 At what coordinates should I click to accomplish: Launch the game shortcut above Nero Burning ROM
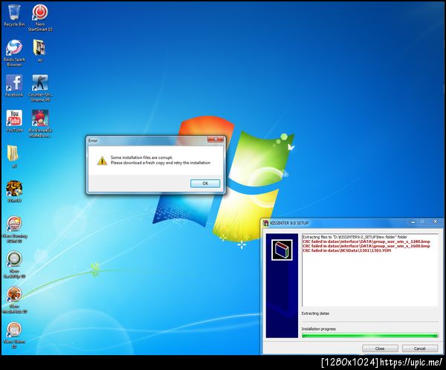(x=14, y=192)
